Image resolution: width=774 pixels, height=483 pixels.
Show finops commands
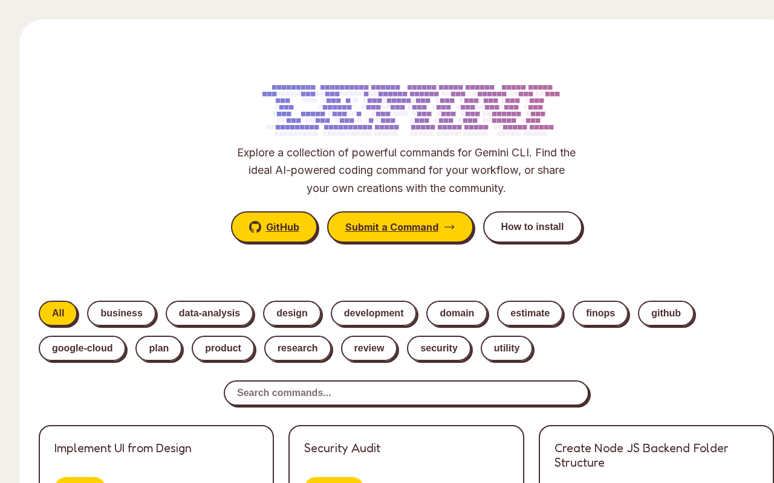(600, 313)
